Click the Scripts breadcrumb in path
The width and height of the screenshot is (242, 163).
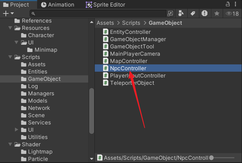[x=132, y=23]
